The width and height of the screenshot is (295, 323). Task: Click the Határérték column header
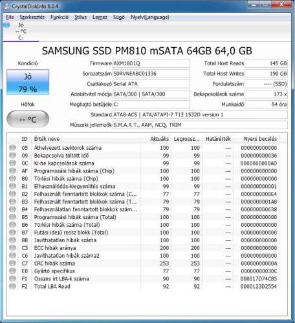(x=218, y=139)
